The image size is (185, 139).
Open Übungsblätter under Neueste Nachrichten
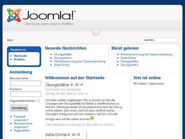tap(63, 54)
